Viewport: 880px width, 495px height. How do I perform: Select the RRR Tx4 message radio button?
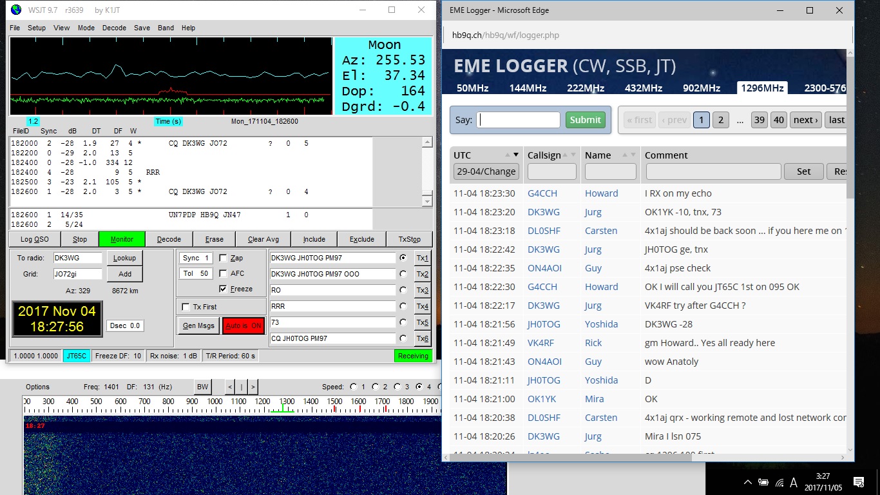pos(403,306)
